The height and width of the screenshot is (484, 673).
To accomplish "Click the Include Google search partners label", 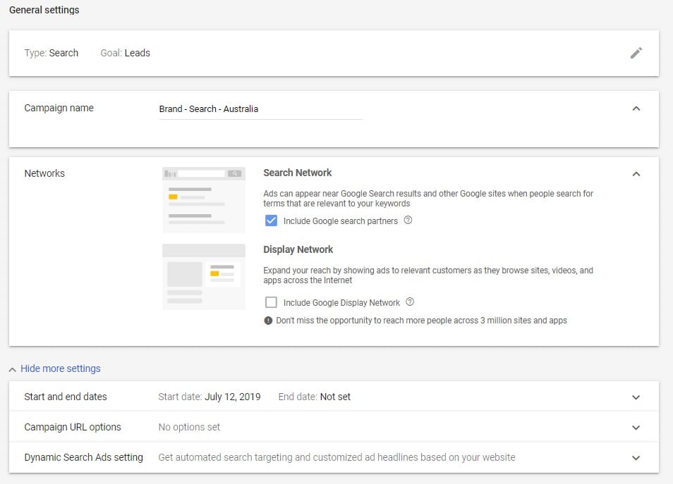I will pos(341,221).
